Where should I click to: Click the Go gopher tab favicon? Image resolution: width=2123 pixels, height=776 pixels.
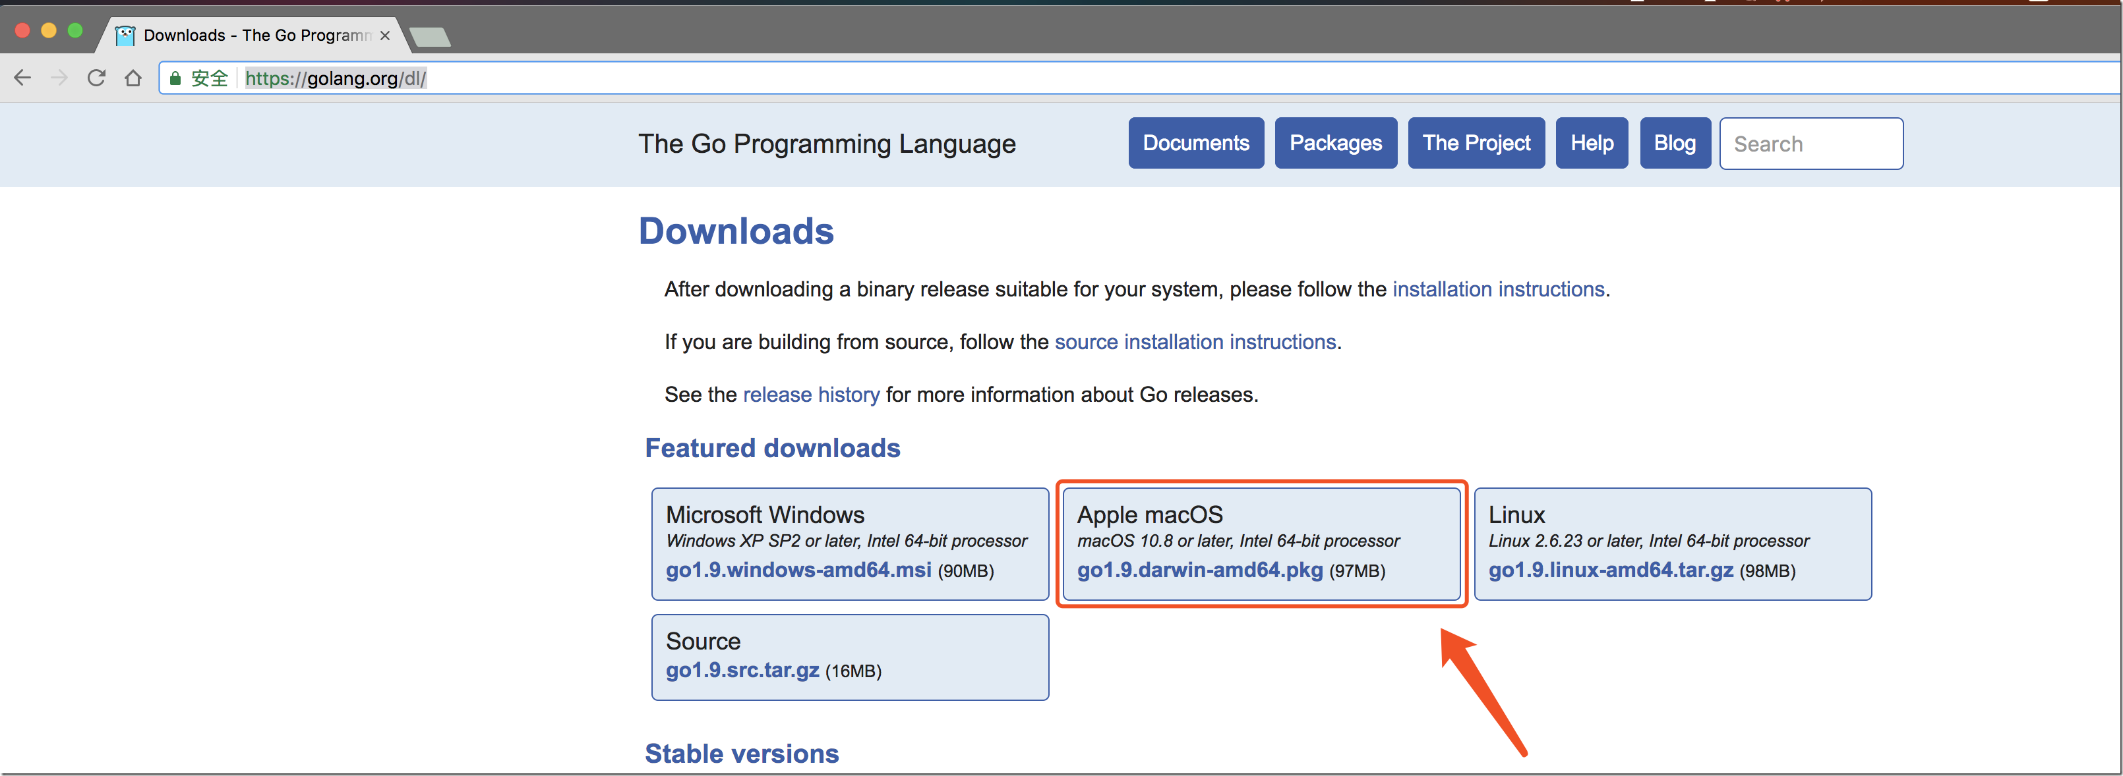pos(125,36)
